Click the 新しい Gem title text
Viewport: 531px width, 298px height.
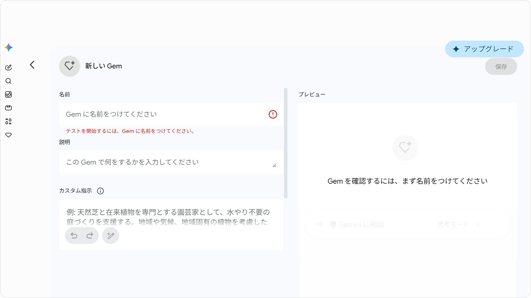(x=104, y=66)
